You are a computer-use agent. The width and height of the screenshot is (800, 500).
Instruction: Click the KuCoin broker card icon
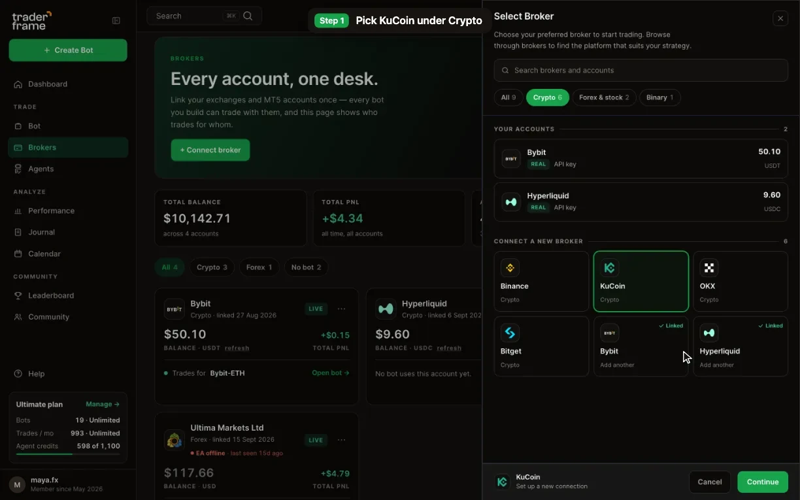click(x=609, y=267)
